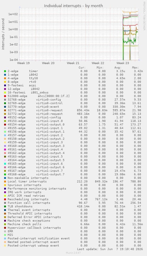
Task: Click the interrupts / second axis title
Action: click(x=3, y=34)
